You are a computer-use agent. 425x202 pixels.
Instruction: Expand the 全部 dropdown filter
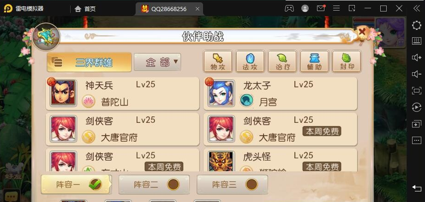tap(157, 62)
